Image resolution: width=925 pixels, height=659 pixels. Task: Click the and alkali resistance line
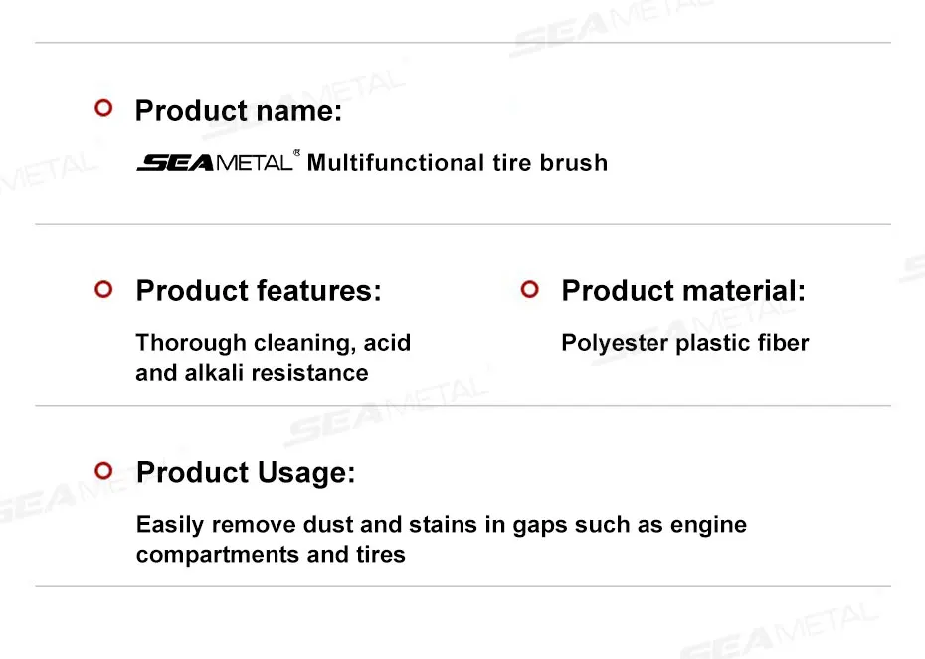pyautogui.click(x=252, y=373)
